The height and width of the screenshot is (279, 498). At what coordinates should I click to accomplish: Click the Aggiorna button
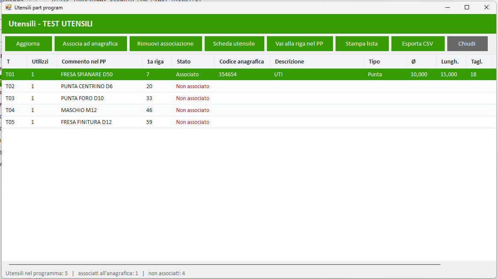click(x=28, y=43)
